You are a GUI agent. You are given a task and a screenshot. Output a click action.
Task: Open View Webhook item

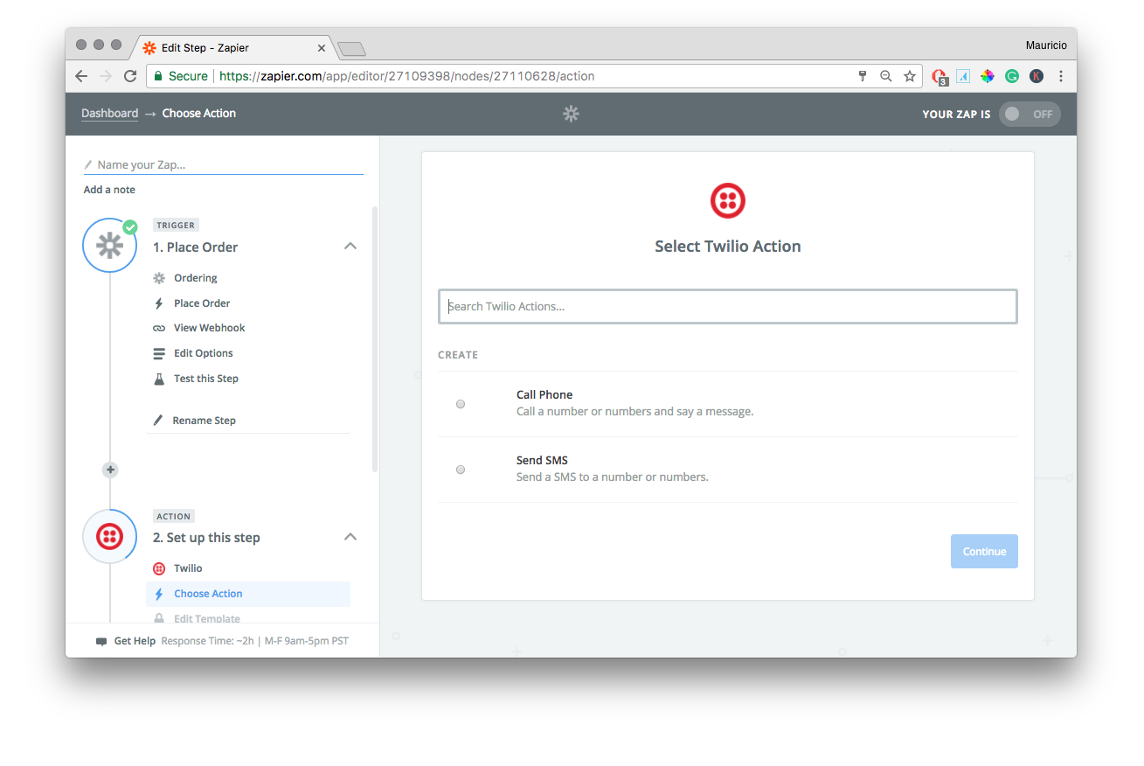tap(209, 328)
